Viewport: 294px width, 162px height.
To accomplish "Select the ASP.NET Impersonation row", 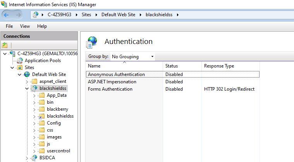I will pos(173,82).
